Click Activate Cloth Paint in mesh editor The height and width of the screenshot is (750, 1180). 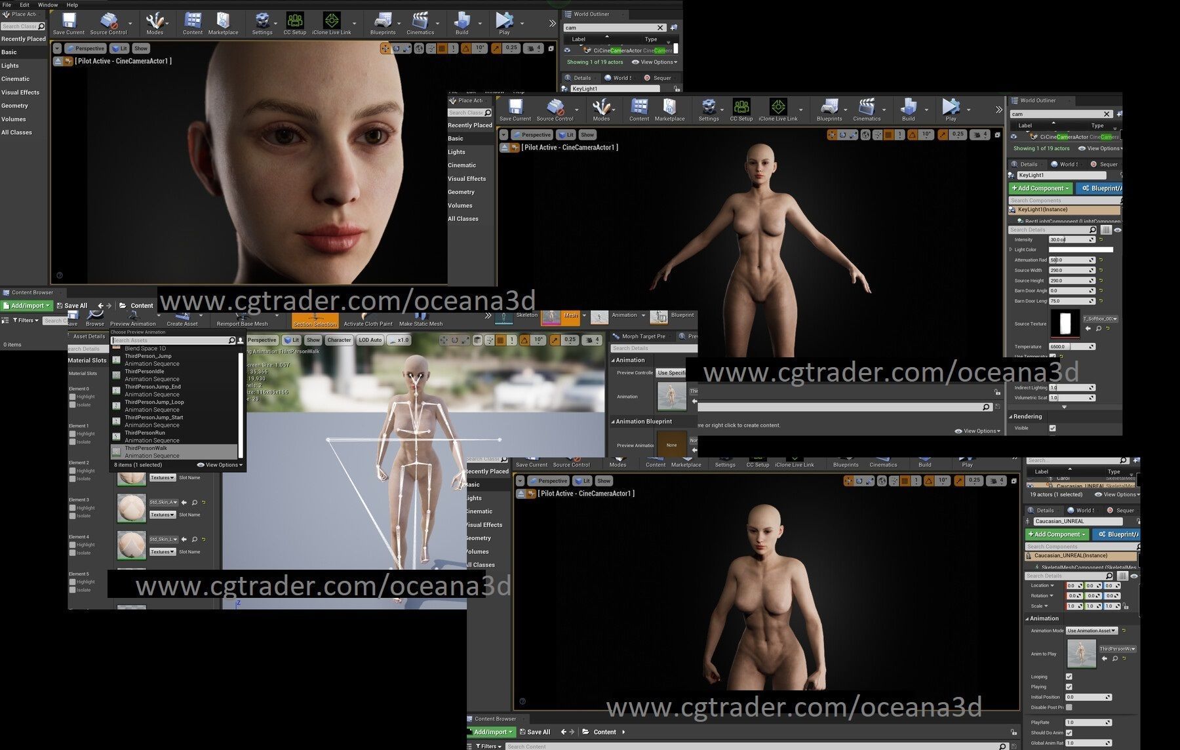pyautogui.click(x=368, y=321)
